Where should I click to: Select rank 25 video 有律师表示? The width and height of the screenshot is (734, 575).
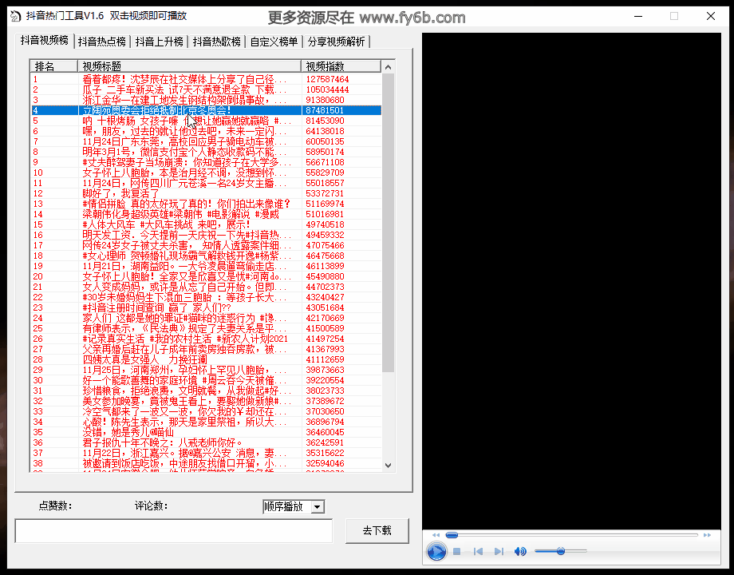[207, 328]
